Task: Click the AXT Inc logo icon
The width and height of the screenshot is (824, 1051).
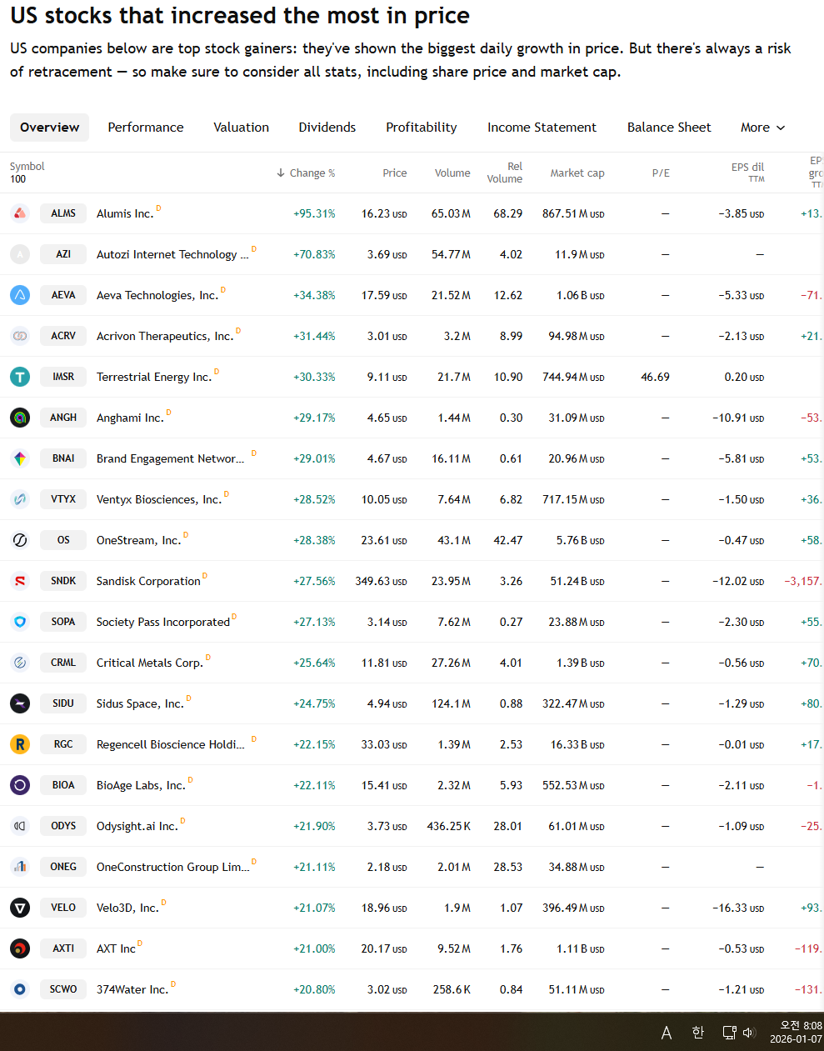Action: (x=20, y=948)
